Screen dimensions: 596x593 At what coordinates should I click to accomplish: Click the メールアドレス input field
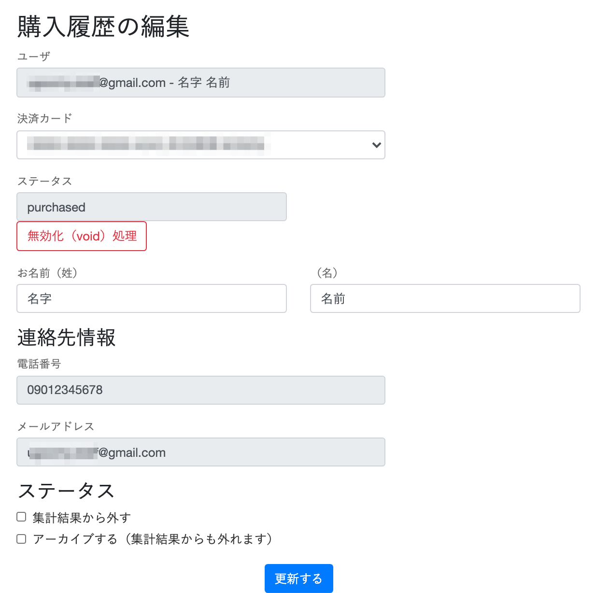pyautogui.click(x=201, y=452)
